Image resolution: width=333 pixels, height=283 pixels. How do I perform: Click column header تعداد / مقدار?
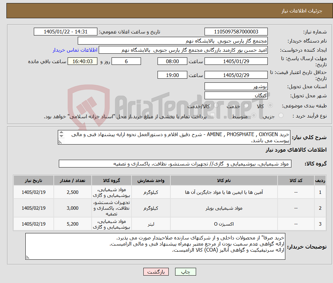coord(73,181)
